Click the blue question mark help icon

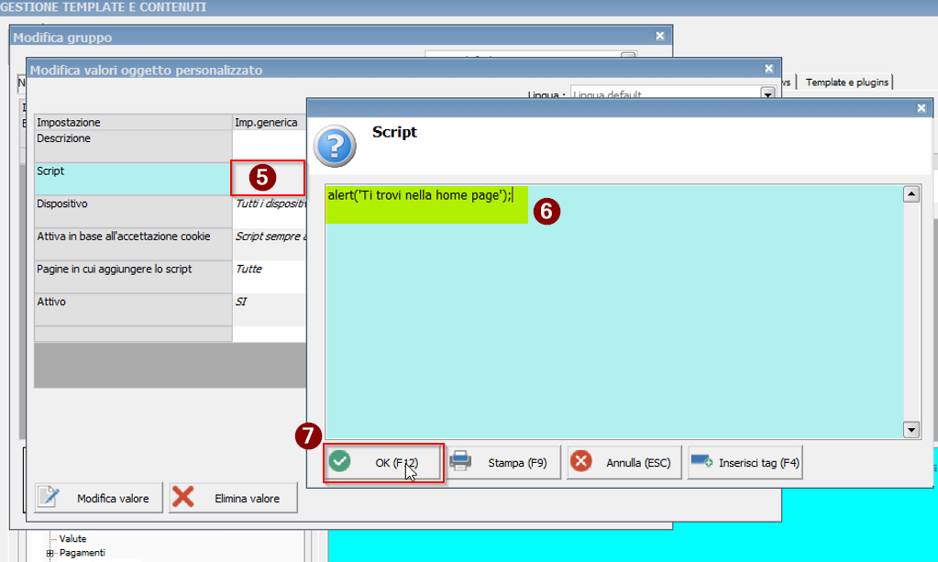coord(334,144)
